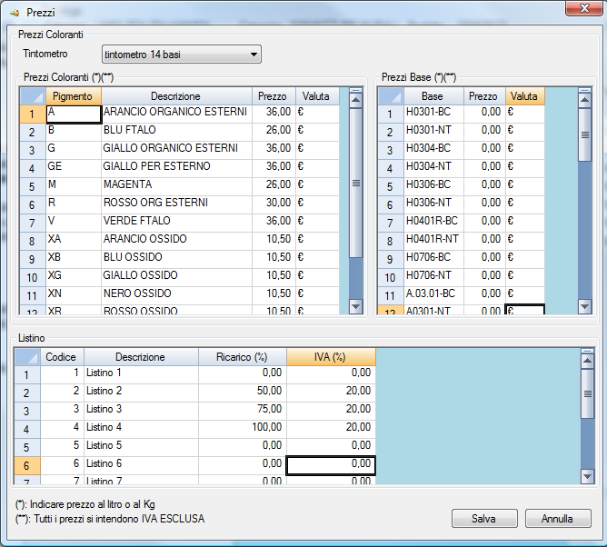The height and width of the screenshot is (547, 607).
Task: Select the MAGENTA description cell
Action: pyautogui.click(x=176, y=187)
